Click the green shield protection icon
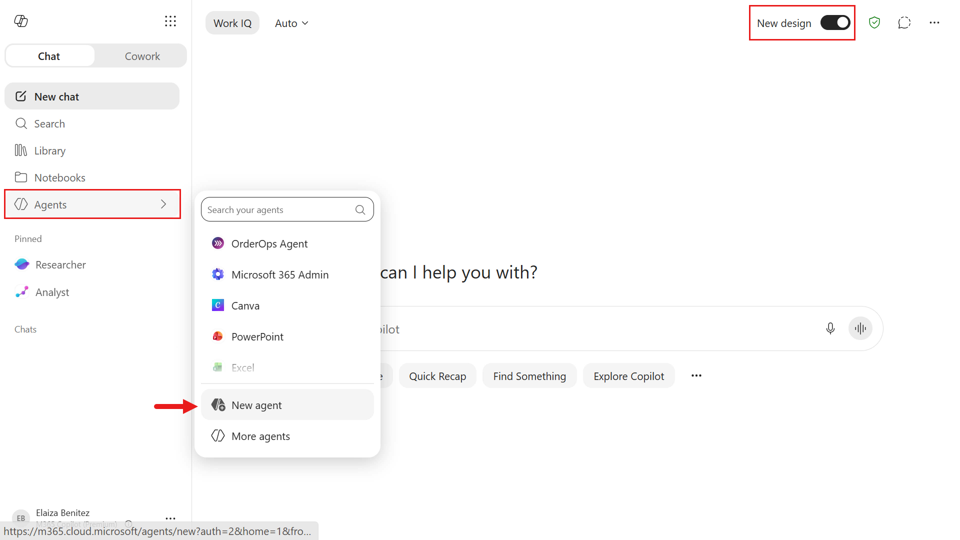This screenshot has height=540, width=960. click(874, 22)
